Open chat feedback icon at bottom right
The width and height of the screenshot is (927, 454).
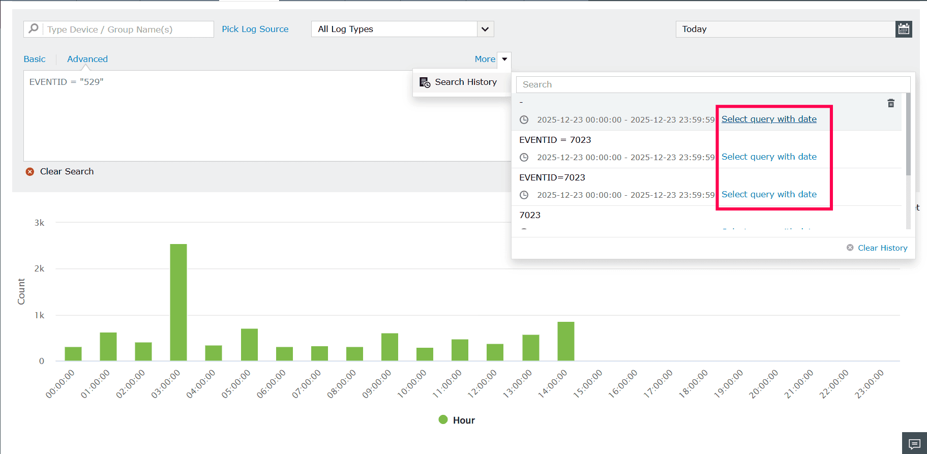914,444
